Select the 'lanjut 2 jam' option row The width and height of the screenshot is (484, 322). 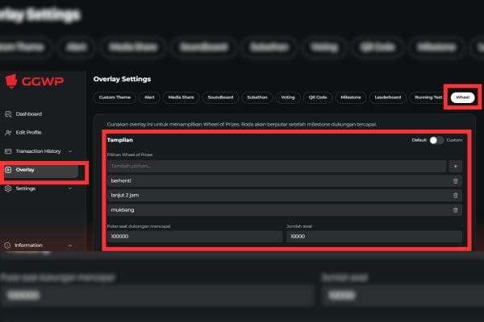pyautogui.click(x=285, y=196)
